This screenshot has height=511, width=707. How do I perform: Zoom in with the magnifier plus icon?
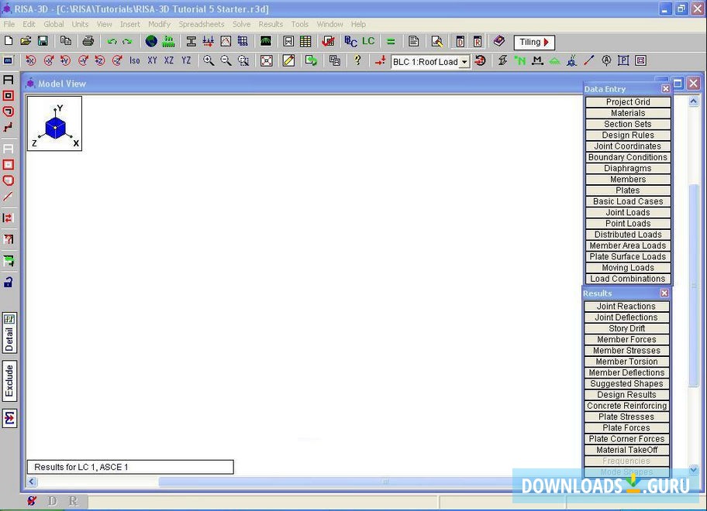[x=209, y=60]
